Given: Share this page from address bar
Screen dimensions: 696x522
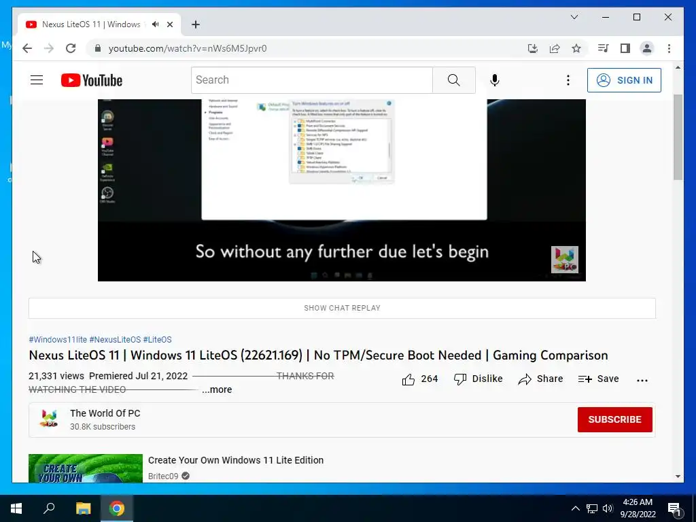Looking at the screenshot, I should (x=555, y=48).
